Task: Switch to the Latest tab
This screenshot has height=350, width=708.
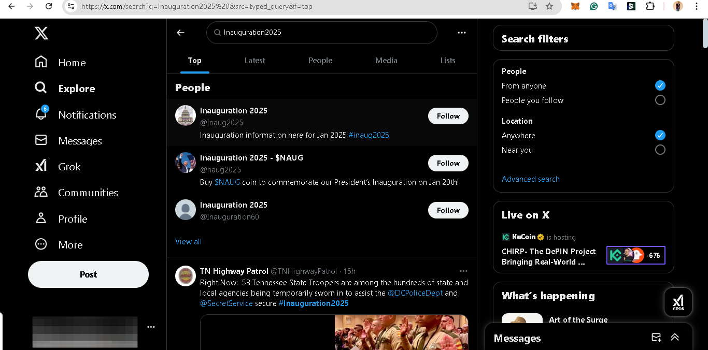Action: [x=254, y=61]
